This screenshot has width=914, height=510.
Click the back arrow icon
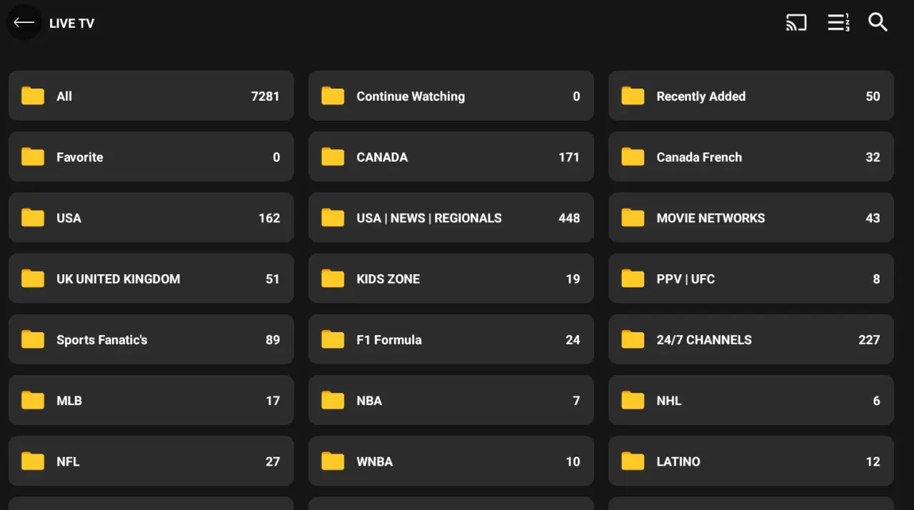coord(24,22)
